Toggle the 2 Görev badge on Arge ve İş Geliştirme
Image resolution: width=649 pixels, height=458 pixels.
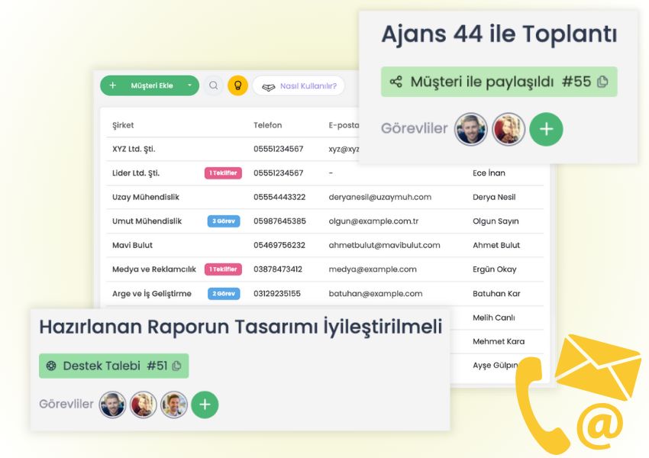pyautogui.click(x=223, y=293)
